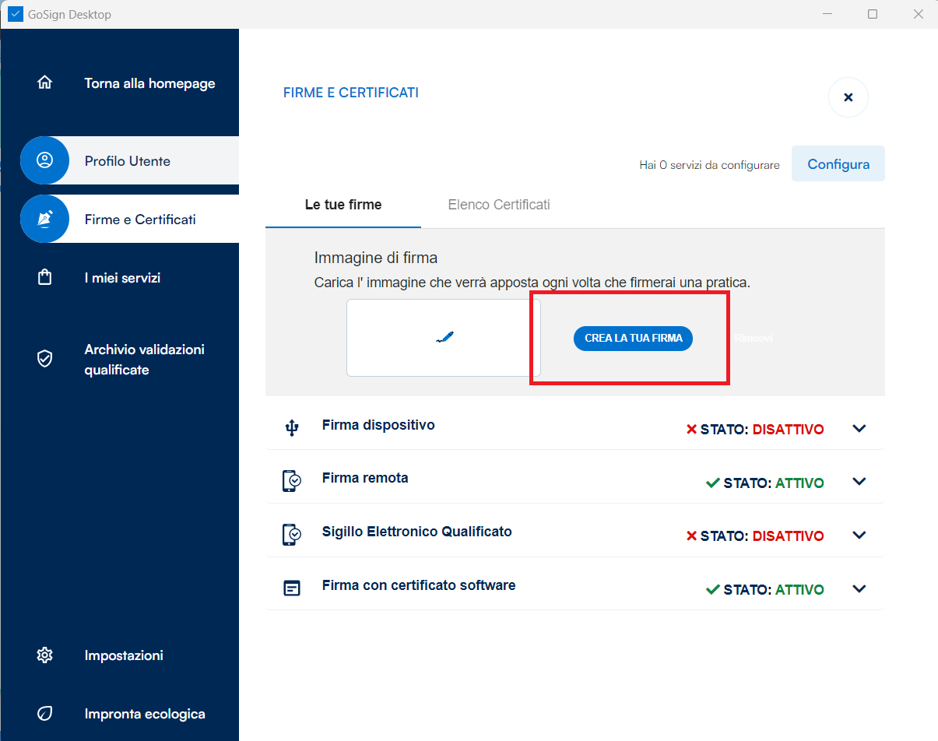The image size is (938, 741).
Task: Click the Profilo Utente user icon
Action: click(45, 160)
